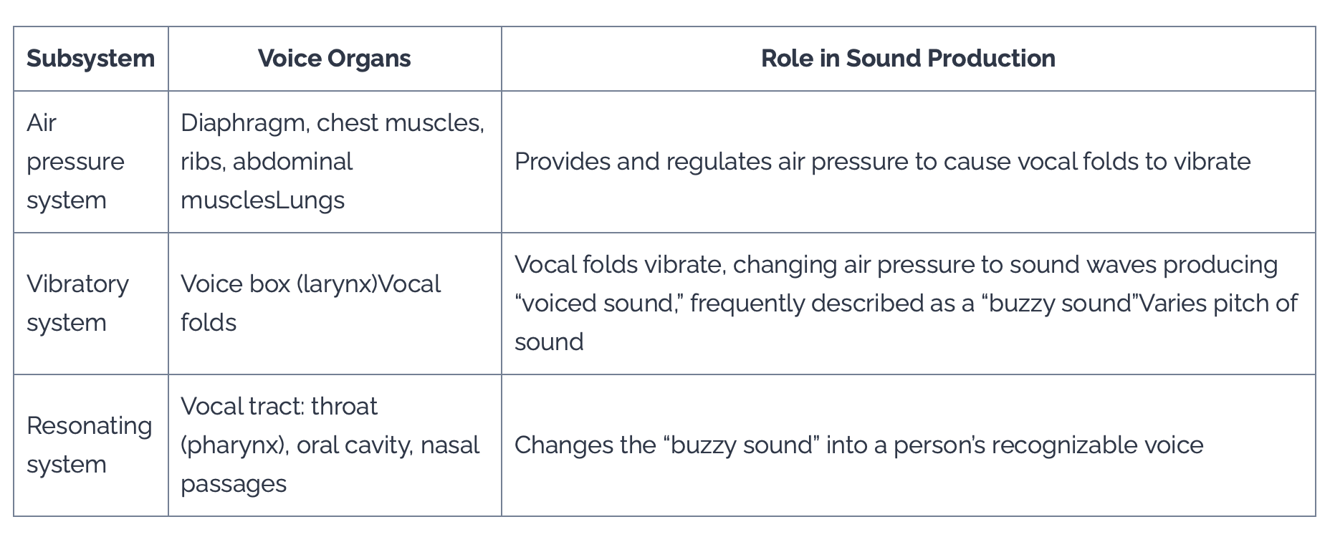Click the 'Vocal folds vibrate' description cell
Image resolution: width=1330 pixels, height=537 pixels.
coord(908,304)
